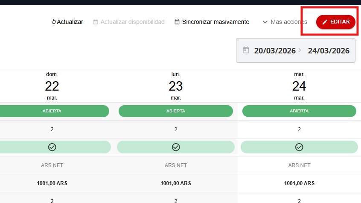The height and width of the screenshot is (203, 361).
Task: Click Actualizar to refresh the calendar
Action: point(70,22)
